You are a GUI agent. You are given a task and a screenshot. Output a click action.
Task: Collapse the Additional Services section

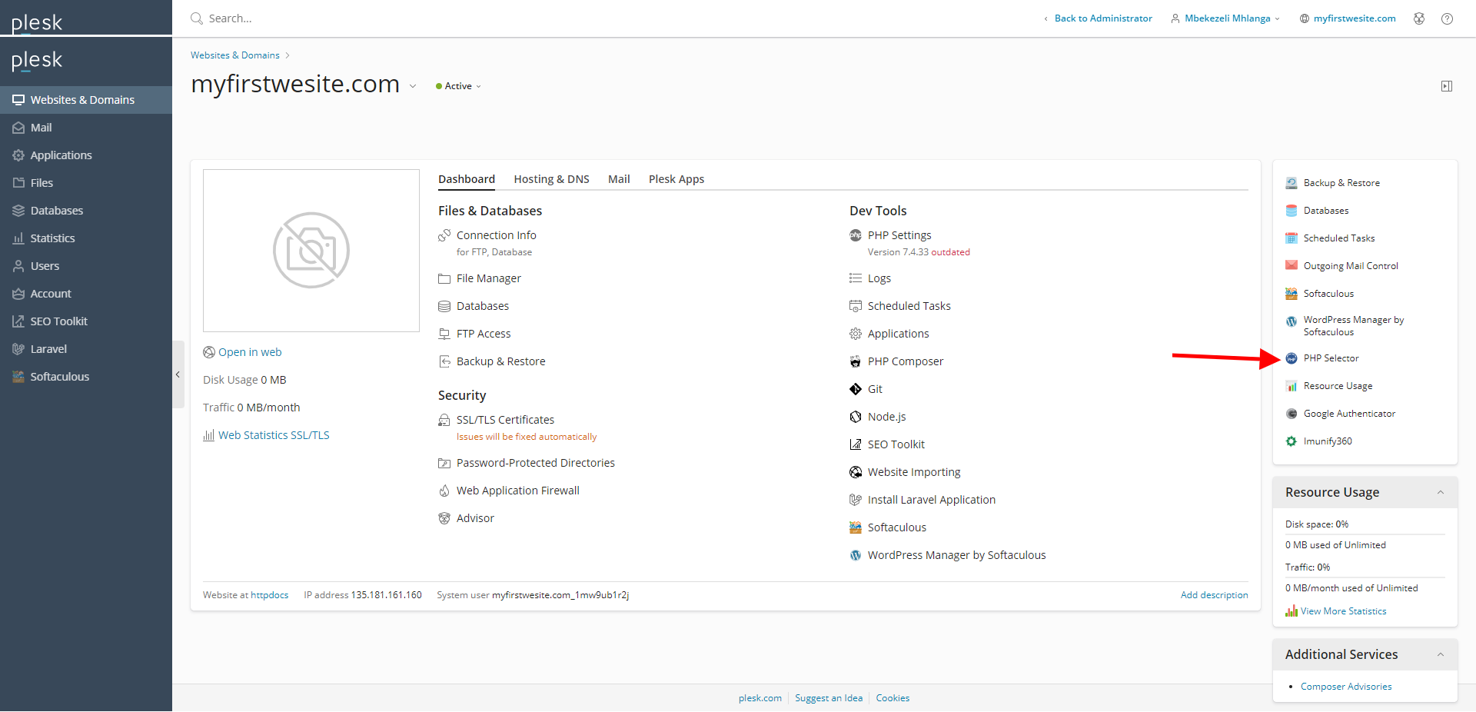tap(1440, 654)
